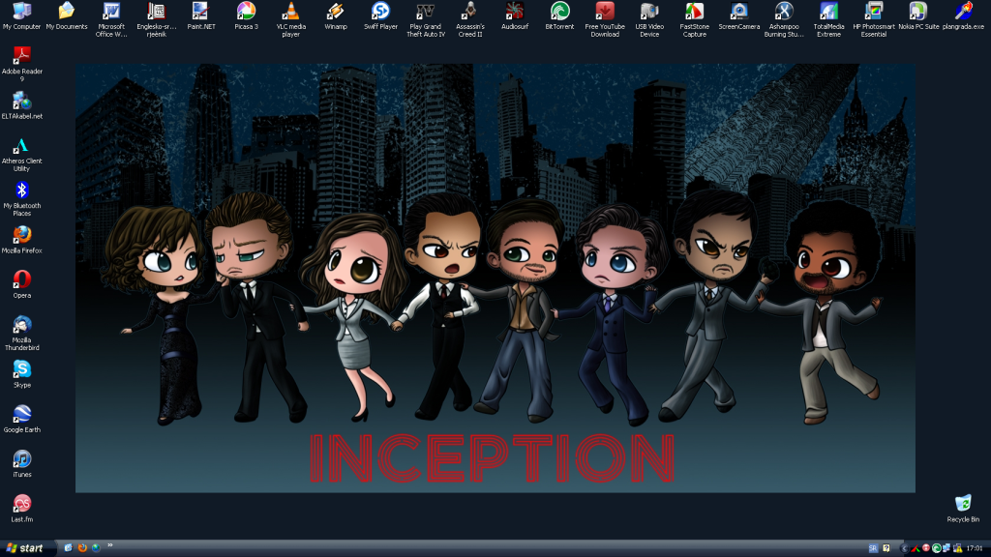Image resolution: width=991 pixels, height=557 pixels.
Task: Expand hidden system tray icons arrow
Action: coord(904,549)
